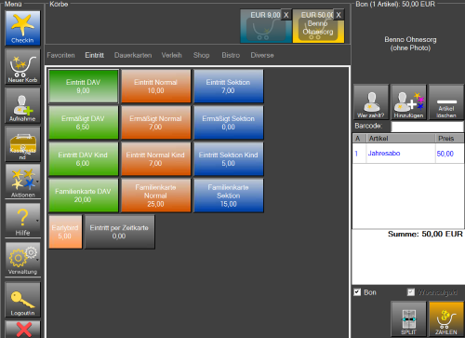Expand the Aktionen dropdown menu
The image size is (465, 338).
(x=37, y=182)
